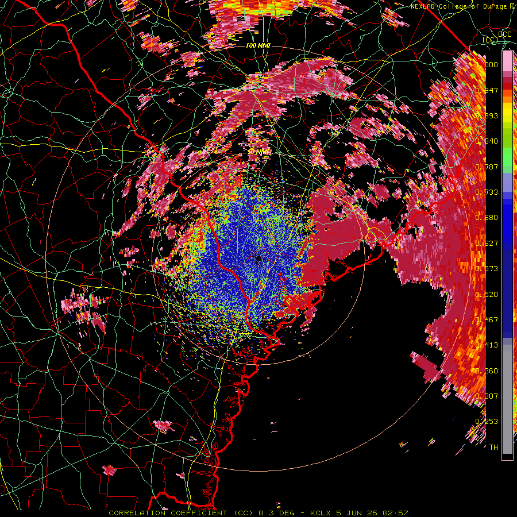Click the "100 NMI" range ring label
This screenshot has height=517, width=517.
(258, 45)
